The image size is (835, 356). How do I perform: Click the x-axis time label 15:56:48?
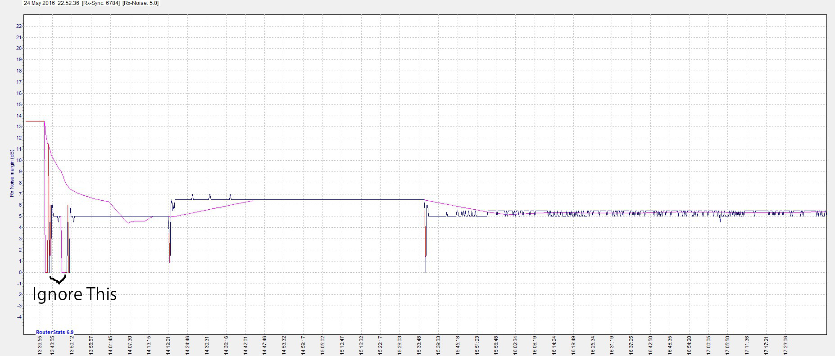497,346
